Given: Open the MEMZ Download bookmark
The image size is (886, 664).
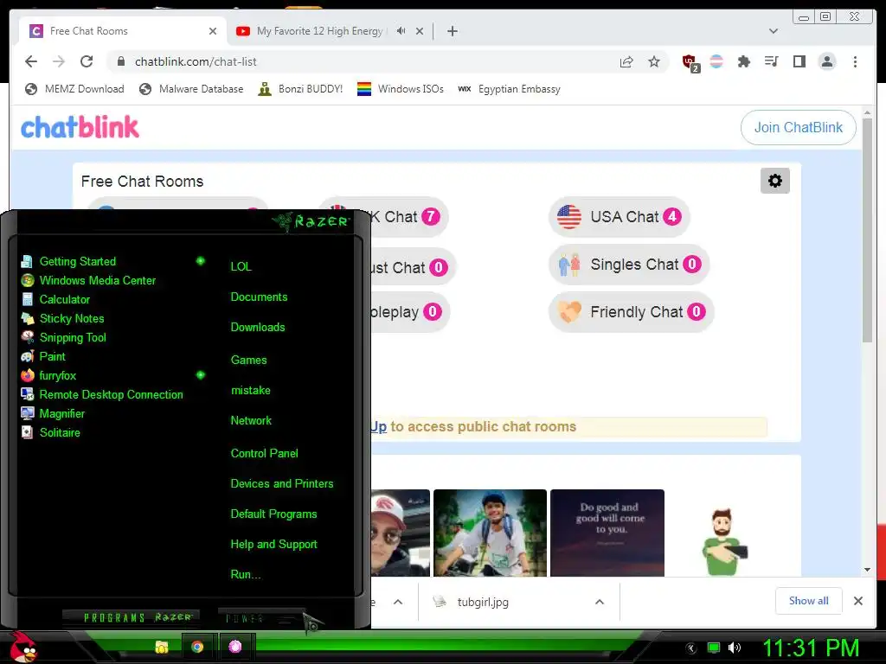Looking at the screenshot, I should point(74,89).
